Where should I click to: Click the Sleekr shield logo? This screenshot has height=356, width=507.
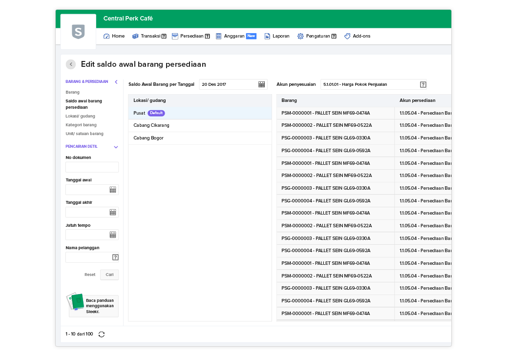click(78, 32)
